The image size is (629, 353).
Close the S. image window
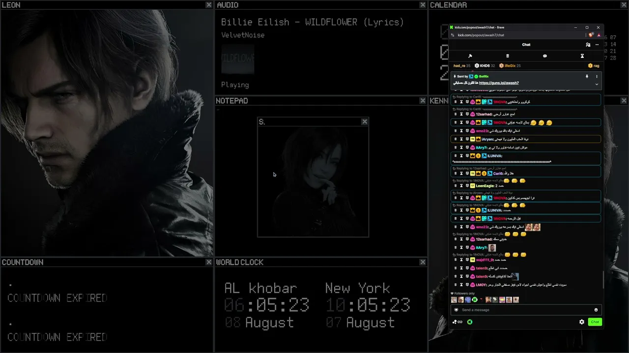(365, 122)
